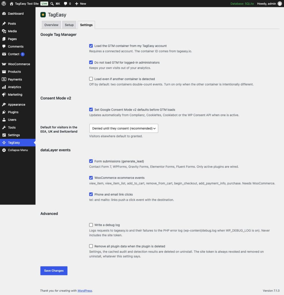
Task: Toggle Phone and email link clicks checkbox
Action: [x=91, y=194]
